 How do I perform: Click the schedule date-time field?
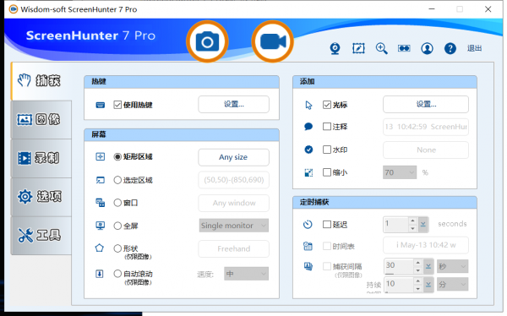point(426,245)
